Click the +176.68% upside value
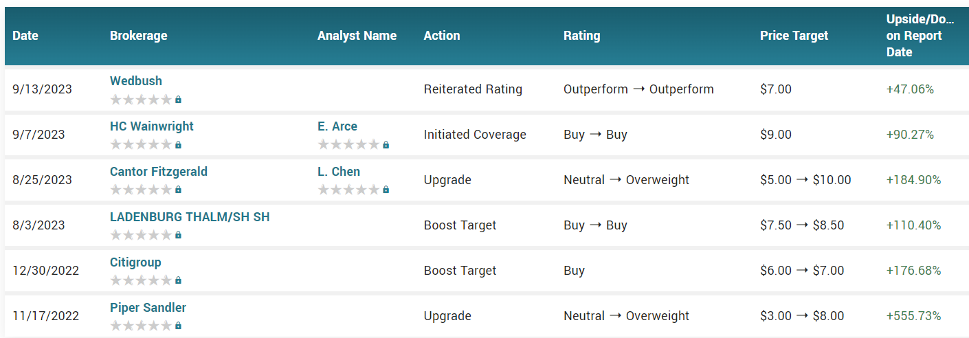The image size is (969, 338). 913,271
